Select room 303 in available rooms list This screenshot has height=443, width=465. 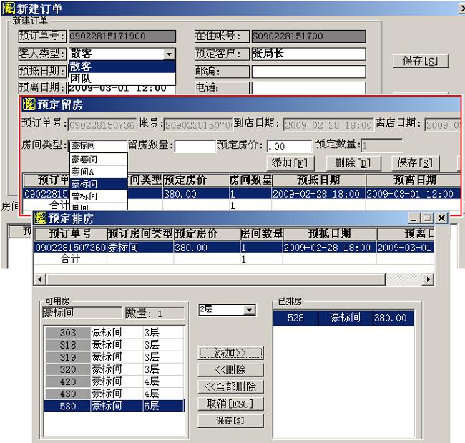tap(67, 333)
